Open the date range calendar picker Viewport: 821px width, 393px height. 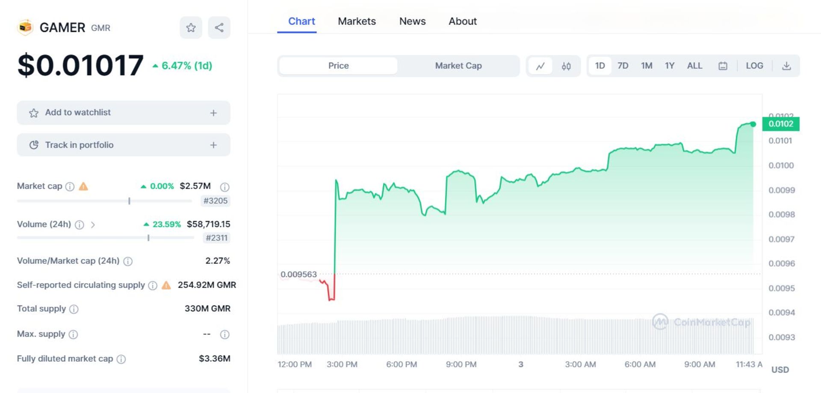coord(722,66)
